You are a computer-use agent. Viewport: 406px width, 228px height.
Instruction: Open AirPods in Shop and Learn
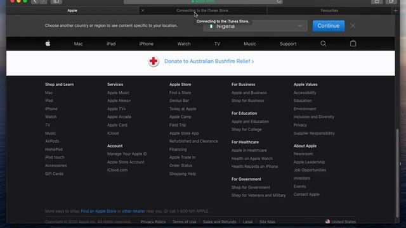tap(52, 141)
